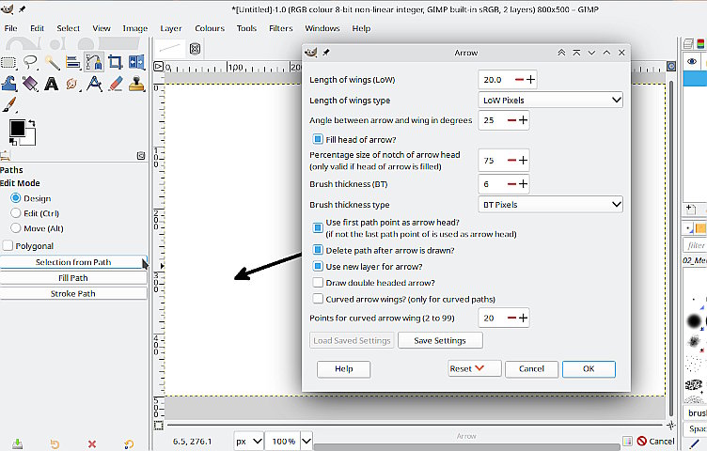The width and height of the screenshot is (707, 451).
Task: Increase Points for curved arrow wing
Action: pyautogui.click(x=523, y=319)
